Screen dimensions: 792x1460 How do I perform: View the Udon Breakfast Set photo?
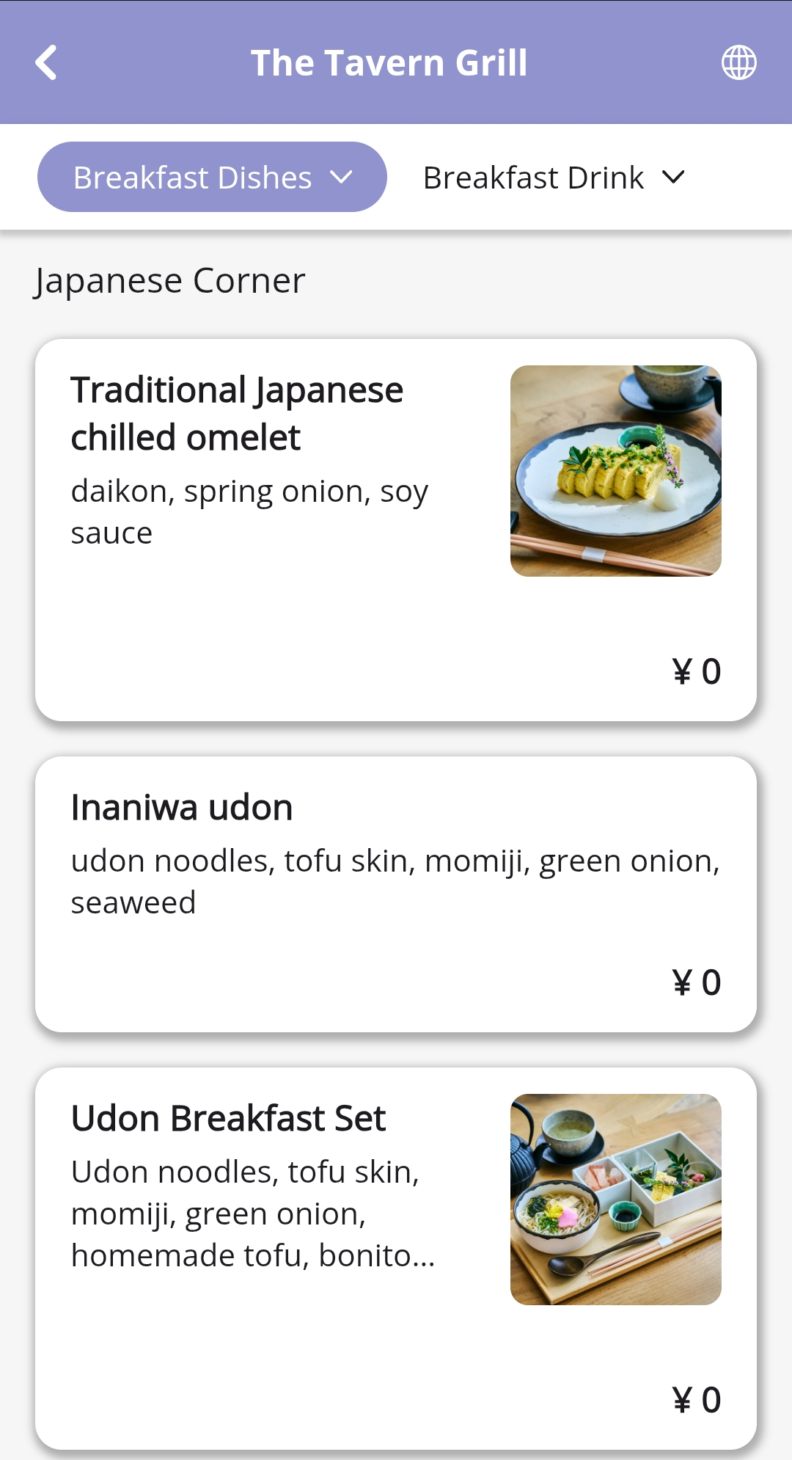[615, 1199]
